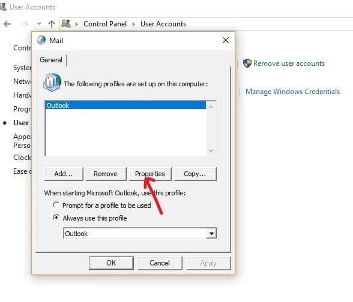This screenshot has height=302, width=353.
Task: Open Control Panel Home sidebar link
Action: click(x=22, y=48)
